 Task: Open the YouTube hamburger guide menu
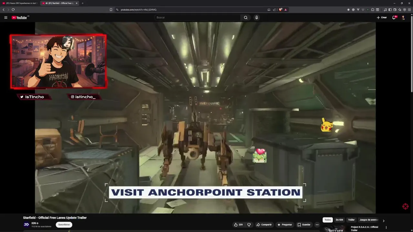pos(5,17)
